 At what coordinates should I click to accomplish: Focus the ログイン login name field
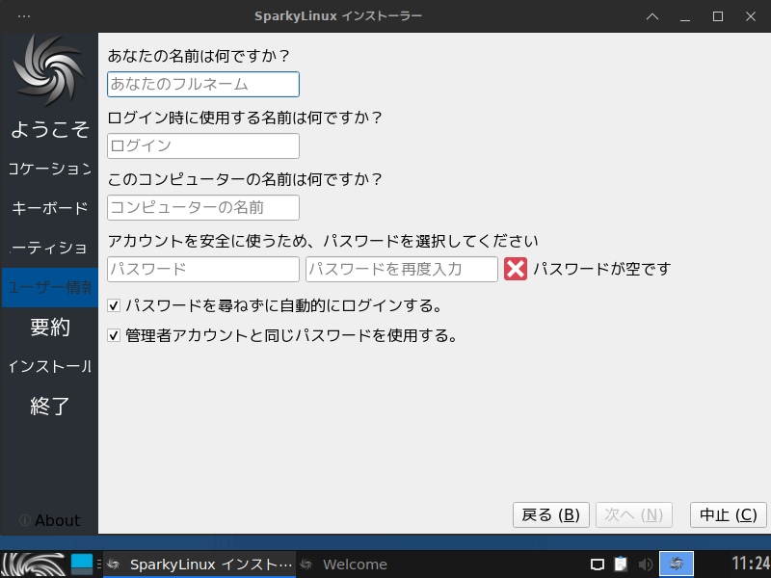click(203, 146)
